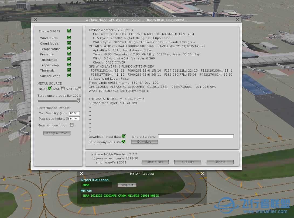Select NOAA as METAR source
Screen dimensions: 294x218
(x=50, y=88)
